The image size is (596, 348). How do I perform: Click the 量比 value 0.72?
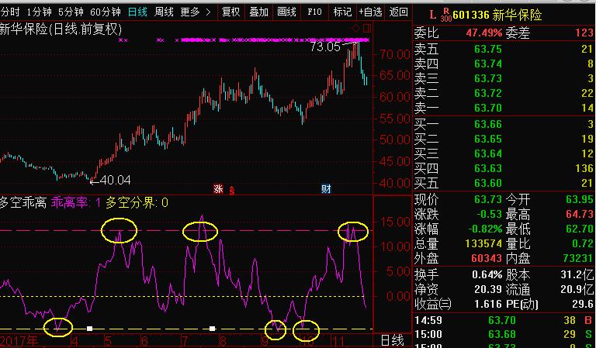tap(582, 244)
